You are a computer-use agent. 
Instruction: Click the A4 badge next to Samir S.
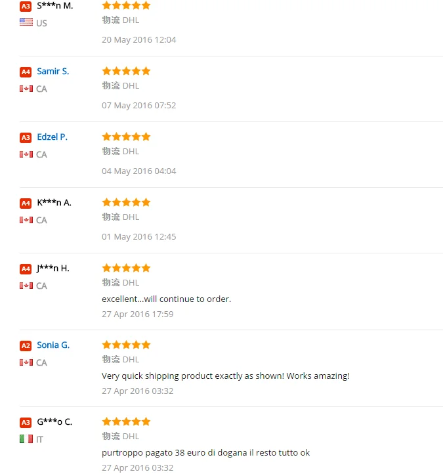click(26, 72)
